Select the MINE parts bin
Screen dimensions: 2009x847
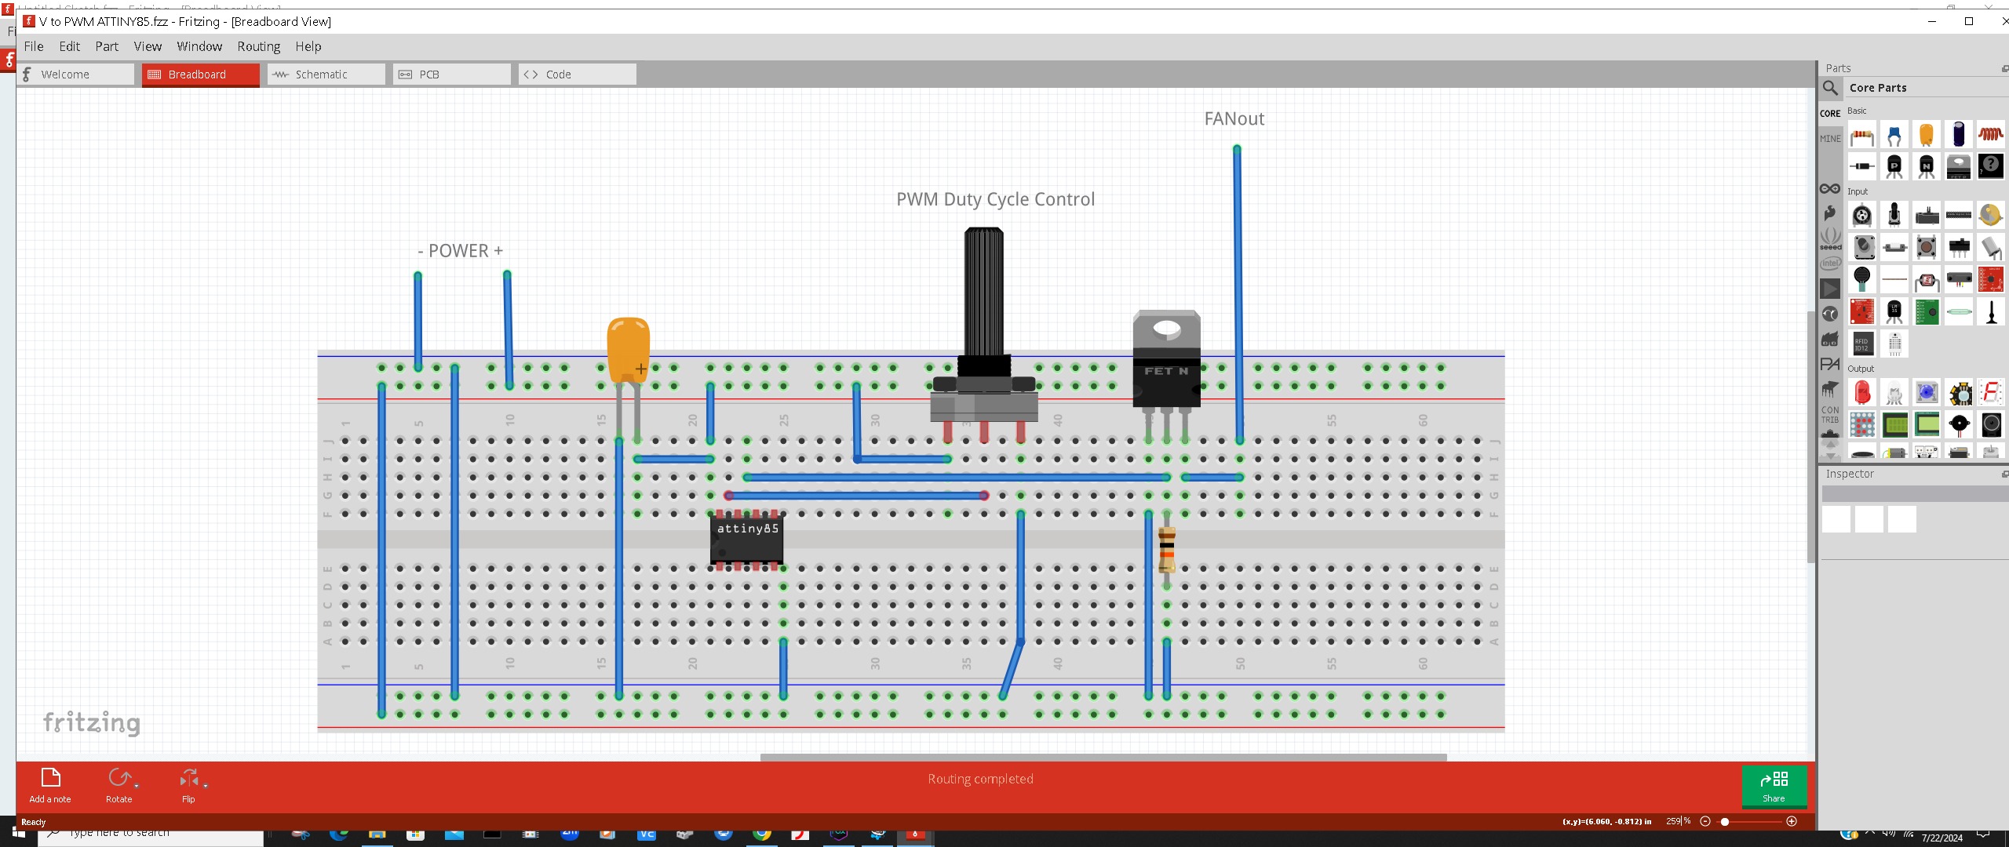(1830, 138)
